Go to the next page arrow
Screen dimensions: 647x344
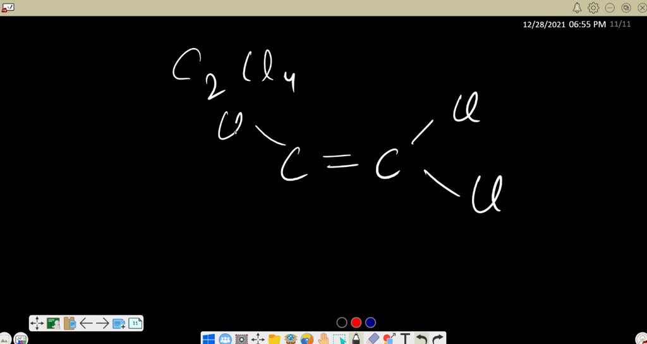102,323
